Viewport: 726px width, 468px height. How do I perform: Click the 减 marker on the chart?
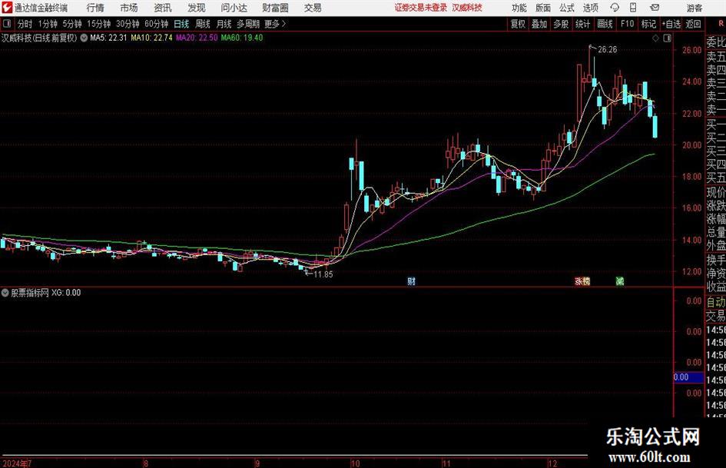point(619,280)
